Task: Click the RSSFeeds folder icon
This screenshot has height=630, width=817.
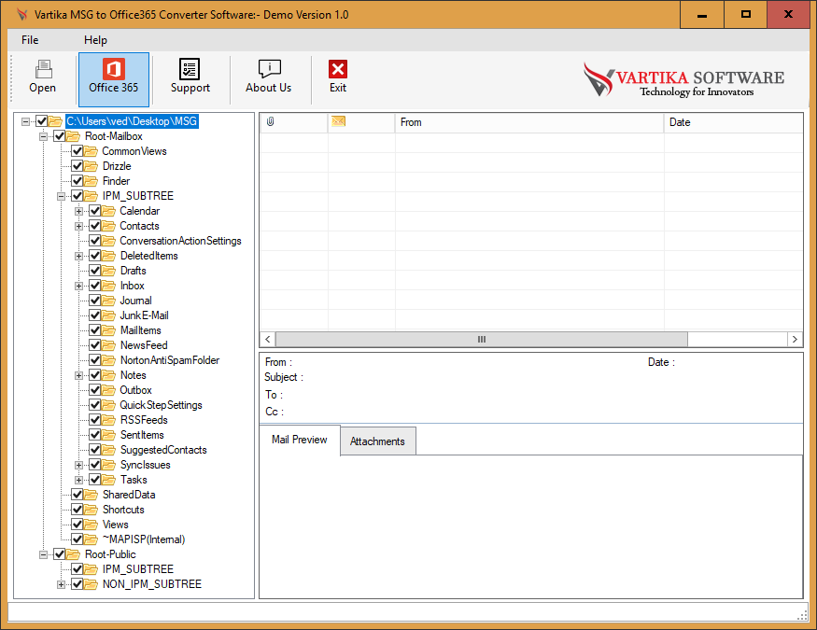Action: tap(108, 420)
